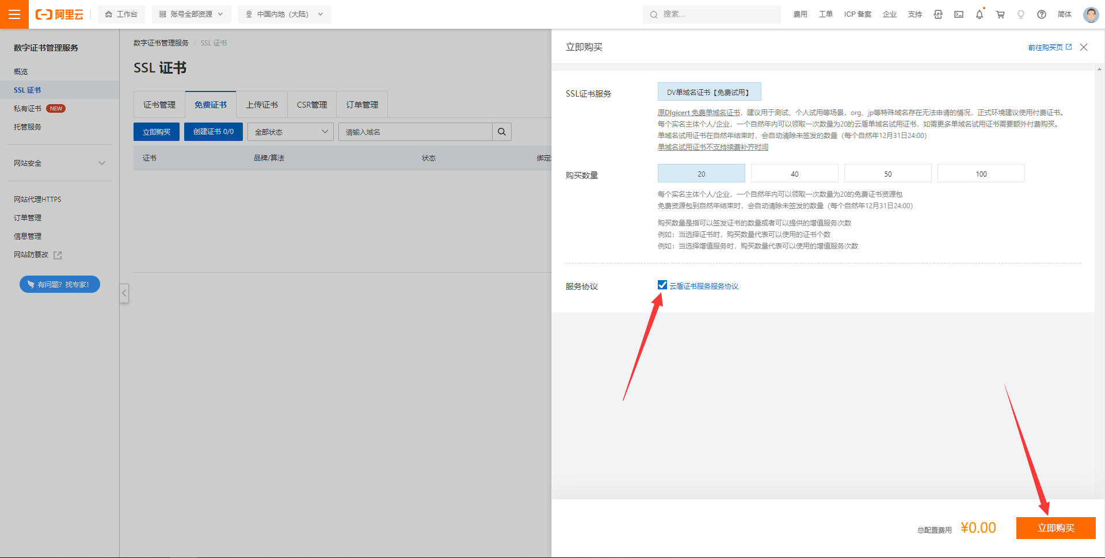
Task: Switch to the 免费证书 tab
Action: point(211,105)
